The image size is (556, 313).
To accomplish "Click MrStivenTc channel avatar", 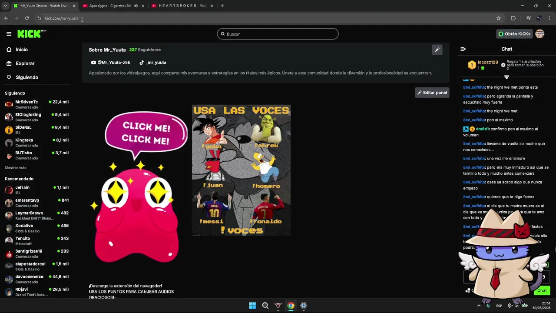I will tap(9, 104).
